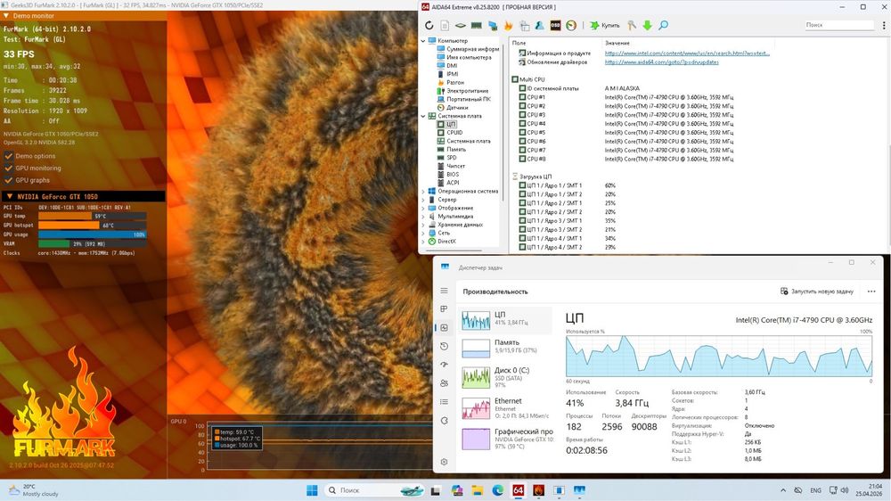Select Суммарная информ tree item
The width and height of the screenshot is (891, 501).
(x=469, y=49)
